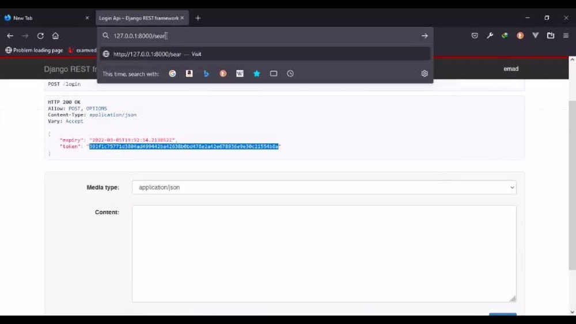Open the Problem loading page bookmark

pyautogui.click(x=34, y=50)
